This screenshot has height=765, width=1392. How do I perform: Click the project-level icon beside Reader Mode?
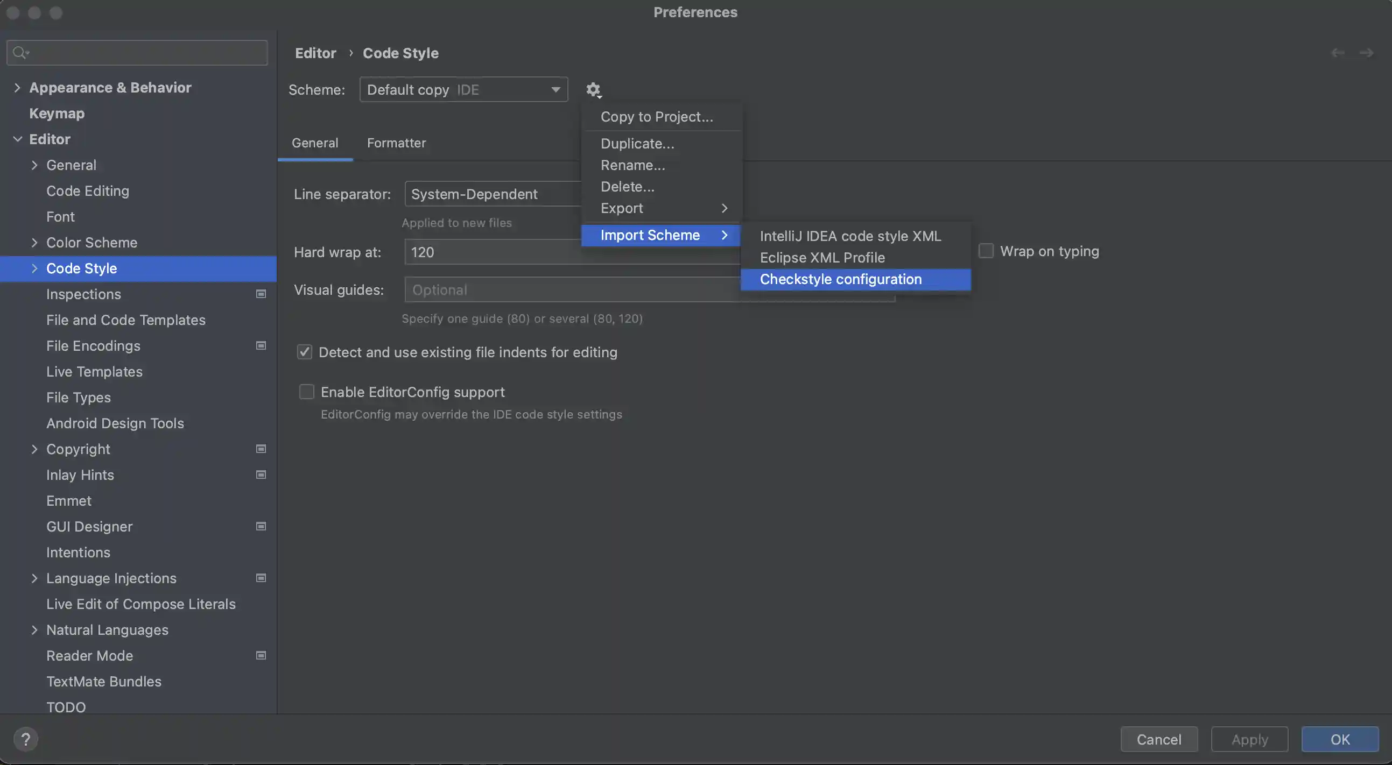pyautogui.click(x=261, y=656)
